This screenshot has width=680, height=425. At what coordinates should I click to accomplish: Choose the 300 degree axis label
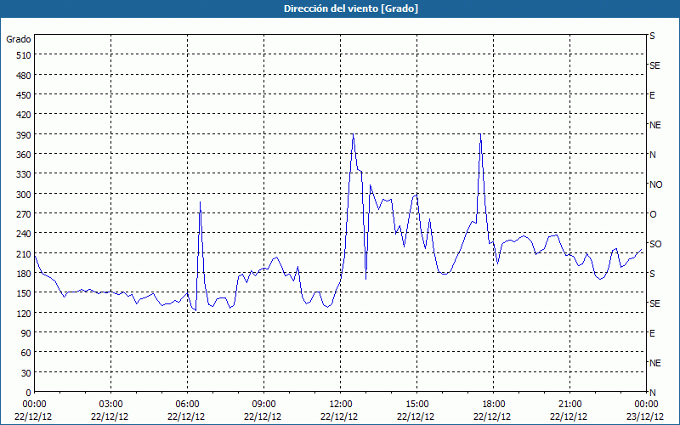(25, 195)
